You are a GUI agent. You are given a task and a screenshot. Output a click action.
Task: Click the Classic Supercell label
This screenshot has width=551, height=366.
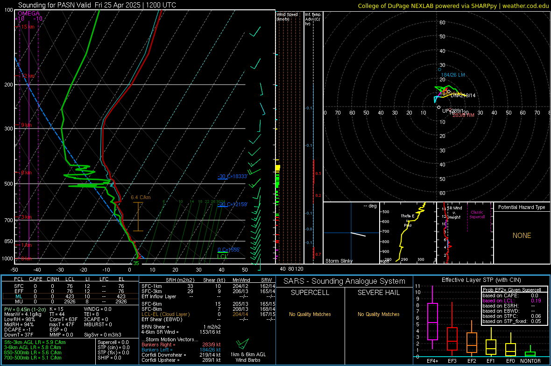(x=477, y=215)
